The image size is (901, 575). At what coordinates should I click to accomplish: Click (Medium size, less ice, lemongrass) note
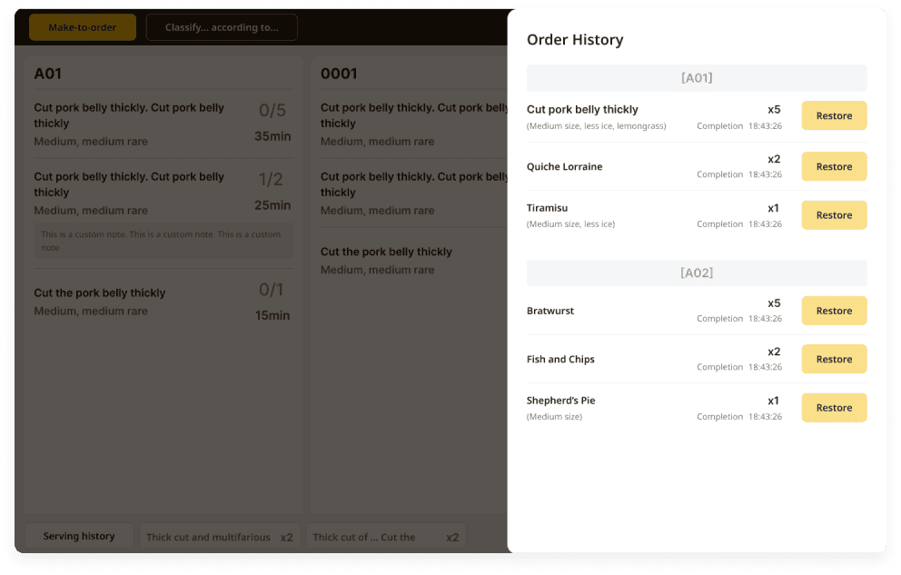tap(597, 125)
